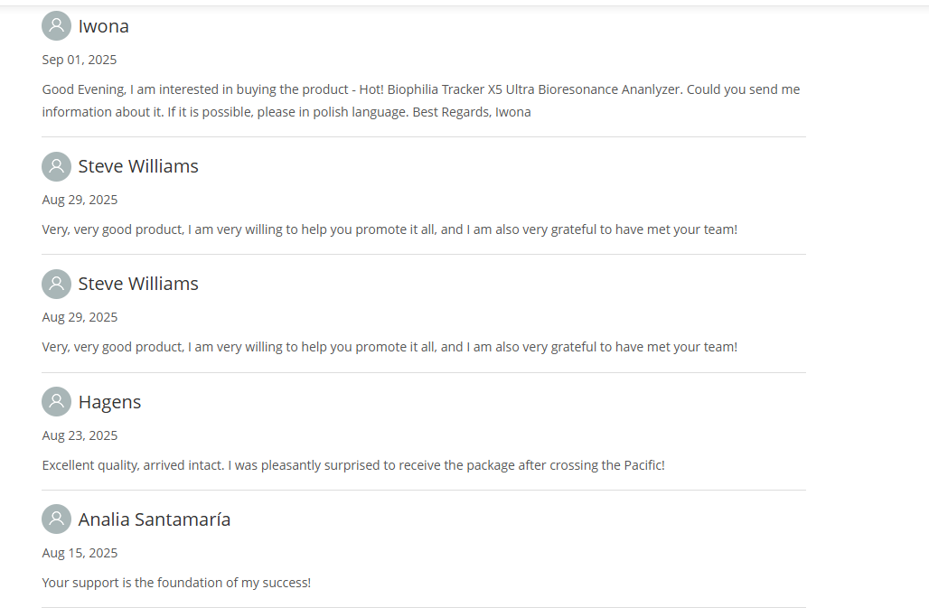929x608 pixels.
Task: Select the reviewer name Hagens
Action: (109, 402)
